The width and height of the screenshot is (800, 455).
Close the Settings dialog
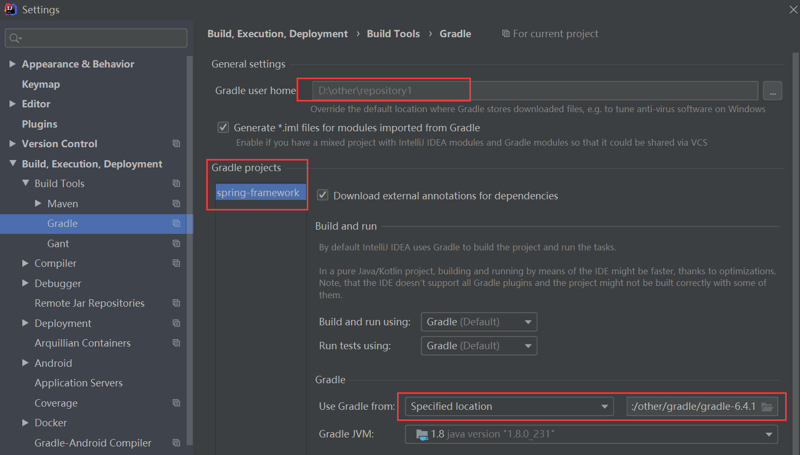(793, 10)
